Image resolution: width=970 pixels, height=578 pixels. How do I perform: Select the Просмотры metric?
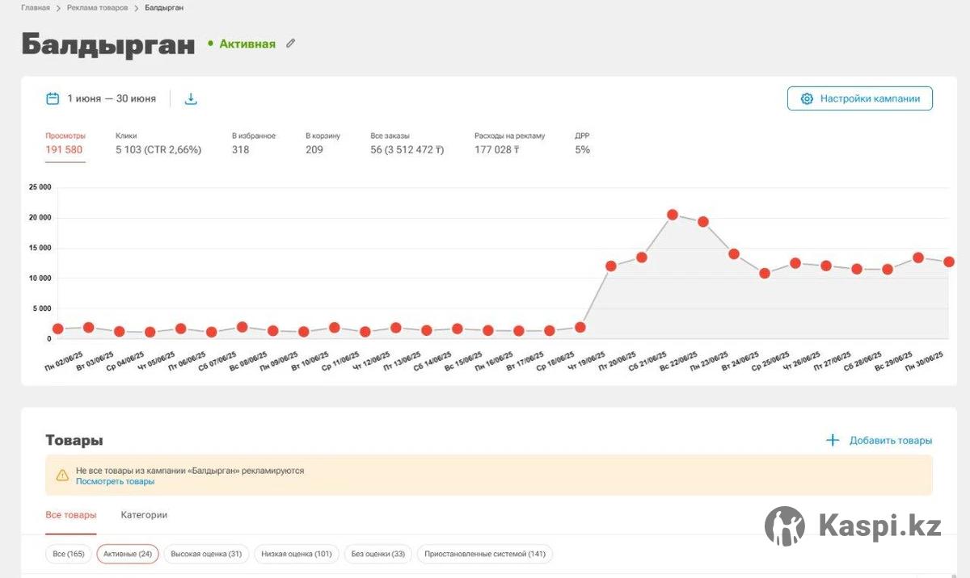65,144
